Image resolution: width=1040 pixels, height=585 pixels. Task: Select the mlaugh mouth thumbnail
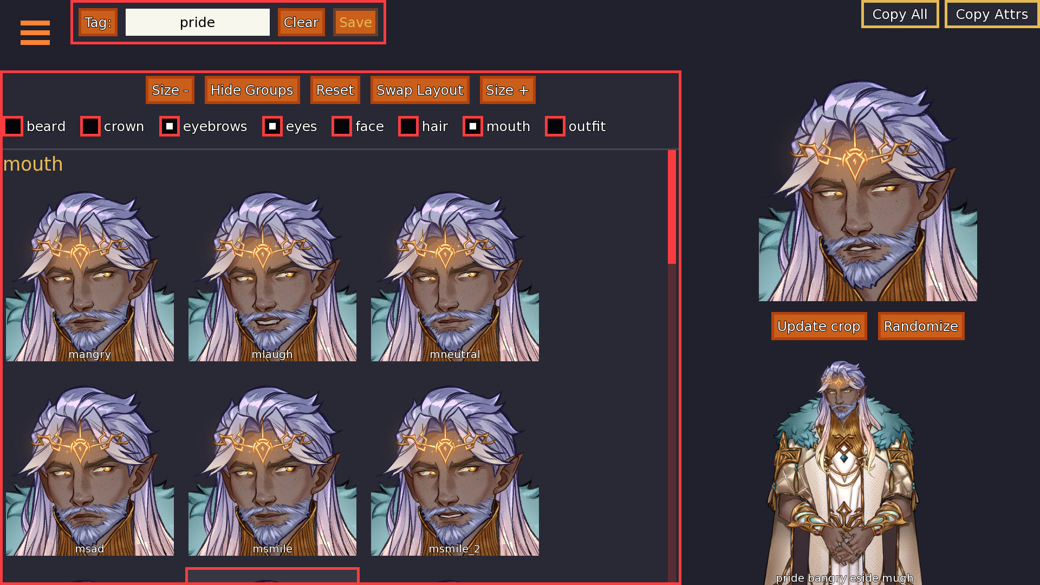coord(272,276)
